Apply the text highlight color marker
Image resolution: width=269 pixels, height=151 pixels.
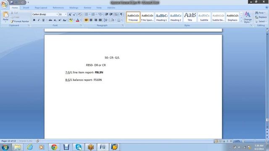tap(71, 20)
